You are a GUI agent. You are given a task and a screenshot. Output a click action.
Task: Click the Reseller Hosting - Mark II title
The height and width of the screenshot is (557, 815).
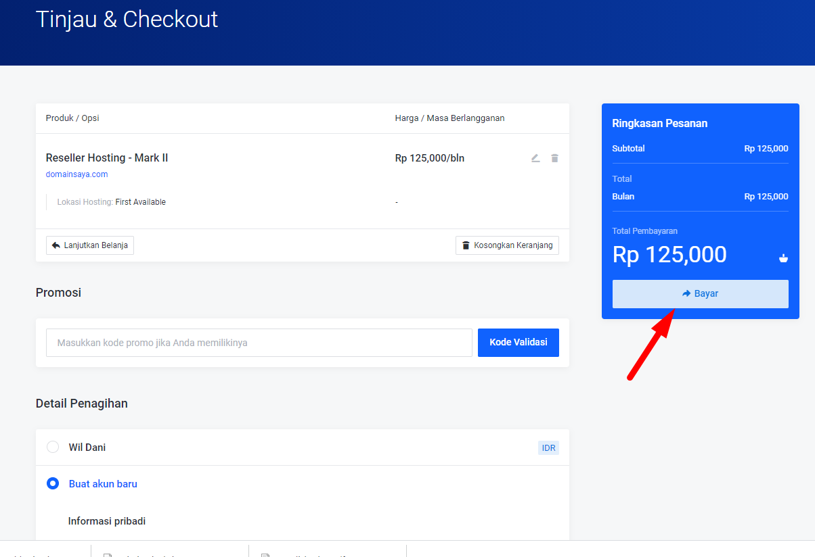pos(107,158)
